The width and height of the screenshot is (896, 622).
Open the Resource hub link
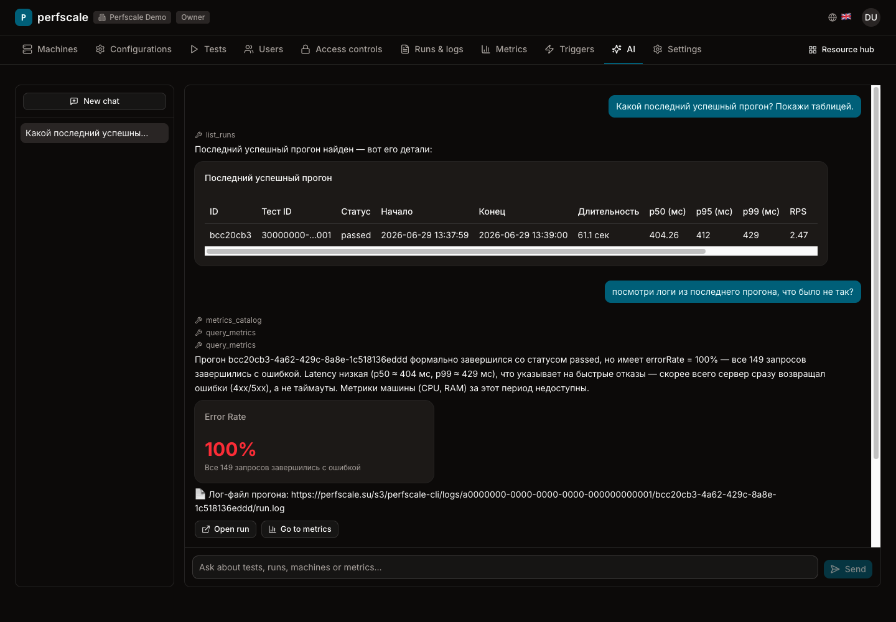[841, 50]
